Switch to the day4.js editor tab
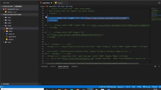 pos(60,3)
